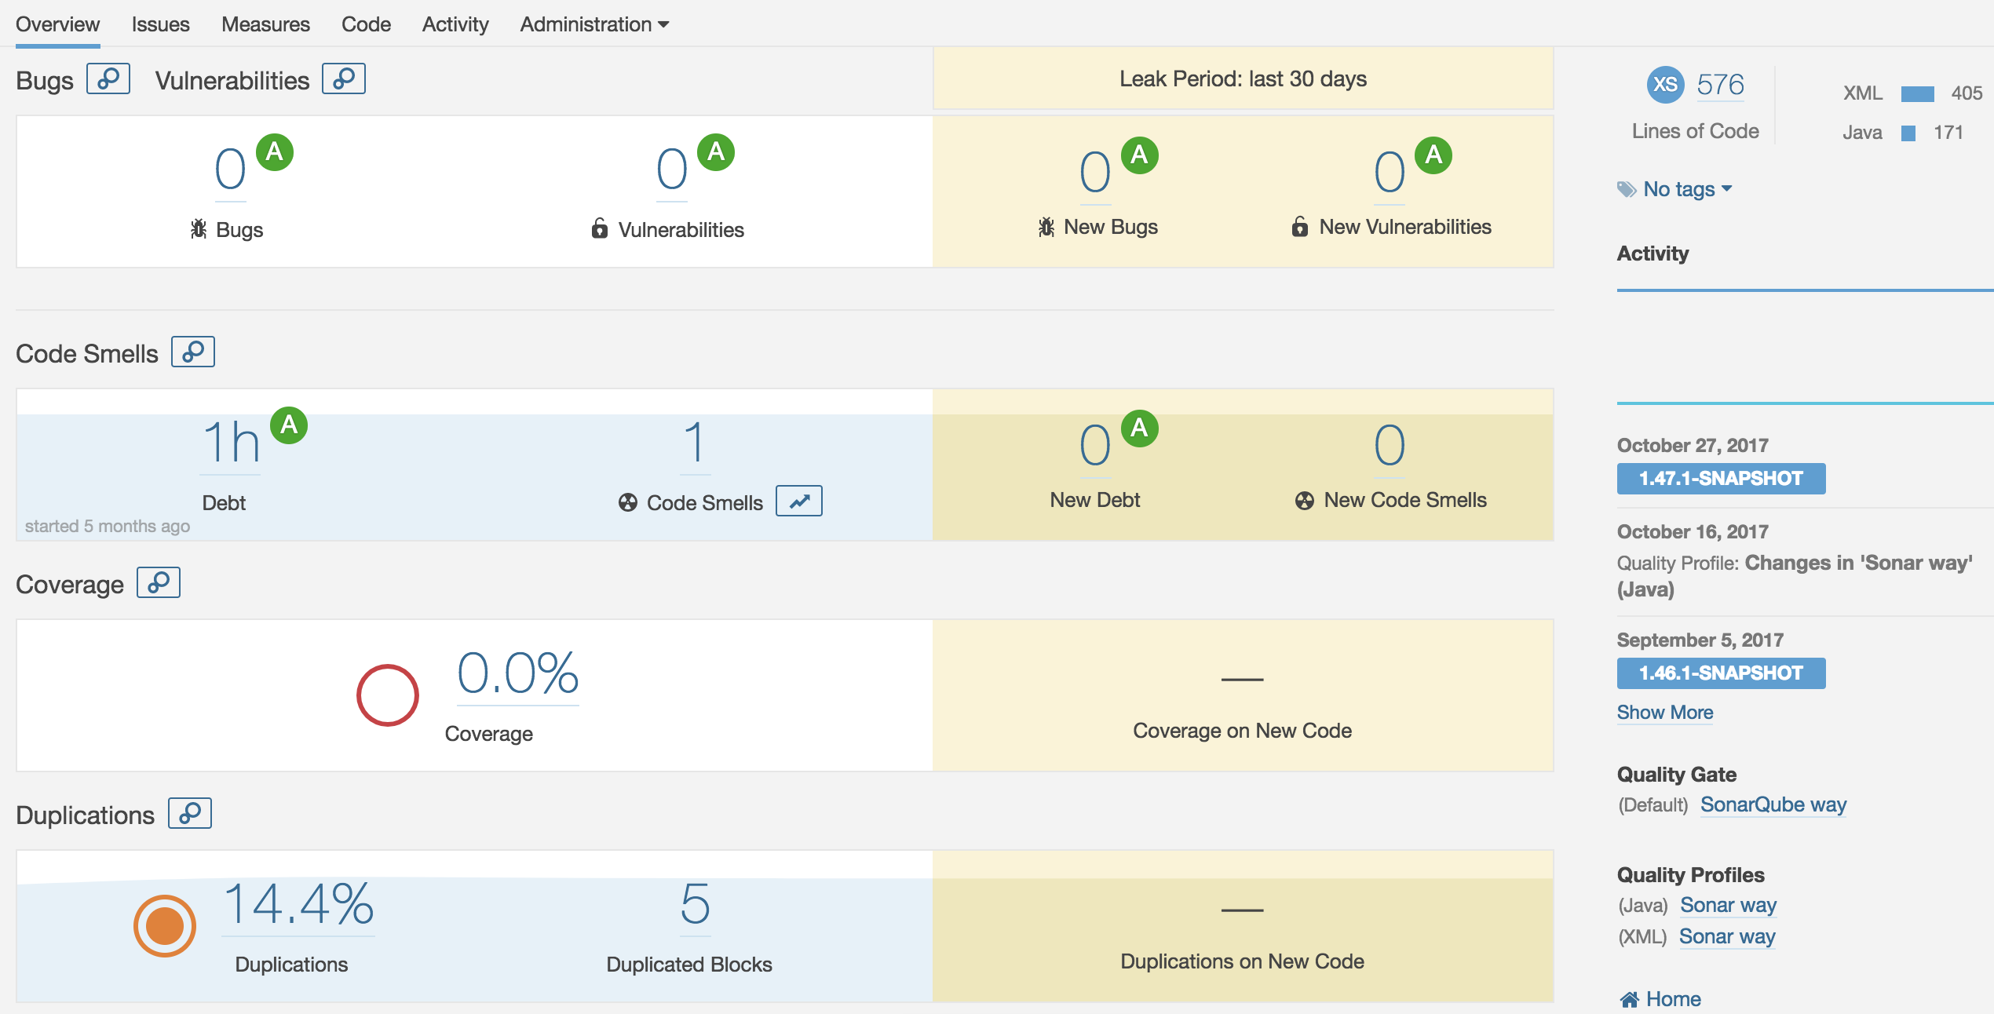Click the orange Duplications gauge circle
The image size is (1994, 1014).
click(x=164, y=926)
